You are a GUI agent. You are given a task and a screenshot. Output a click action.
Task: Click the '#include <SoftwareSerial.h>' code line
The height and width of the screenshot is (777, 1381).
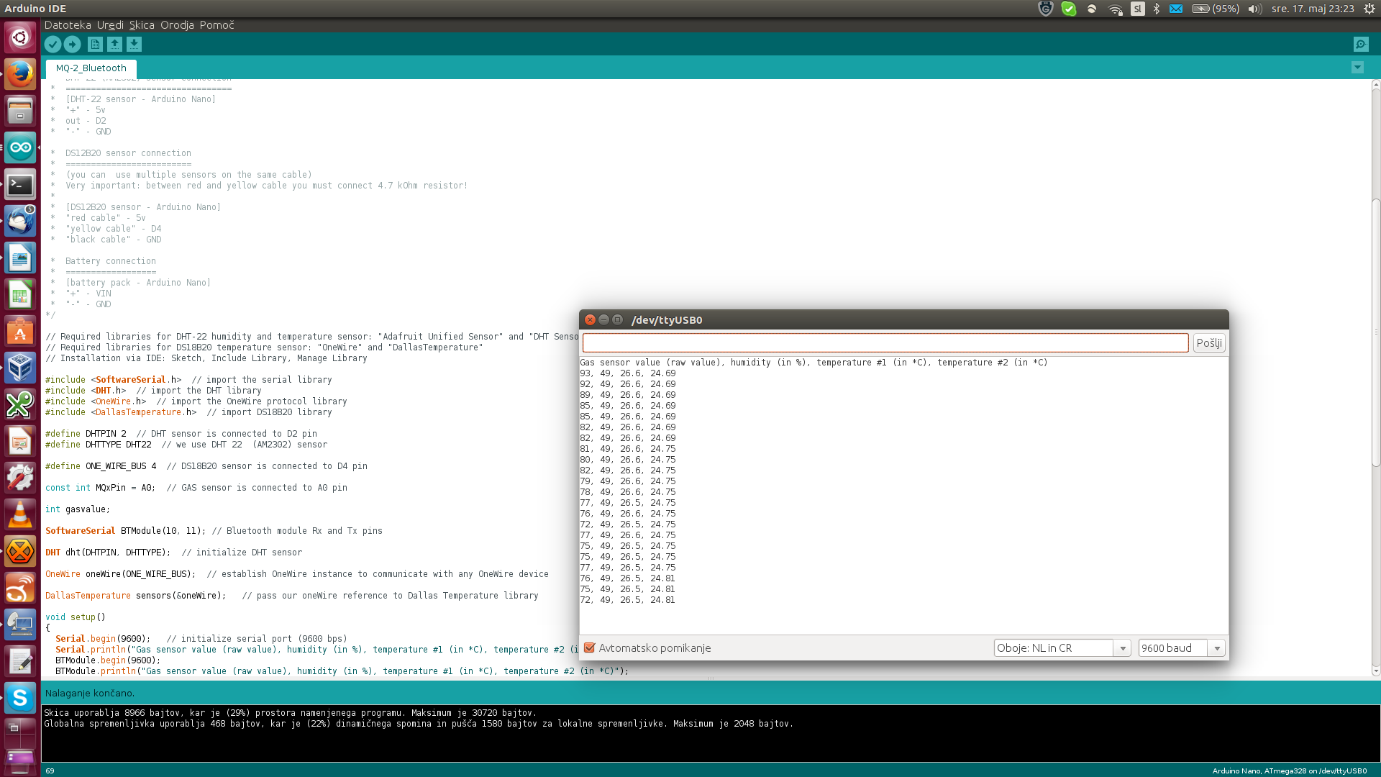point(188,380)
